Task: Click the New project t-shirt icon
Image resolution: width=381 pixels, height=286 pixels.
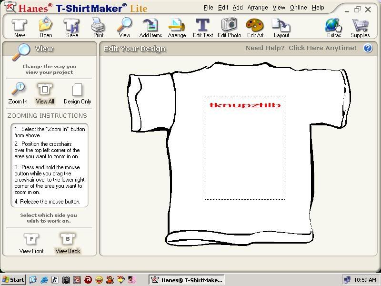Action: coord(20,27)
